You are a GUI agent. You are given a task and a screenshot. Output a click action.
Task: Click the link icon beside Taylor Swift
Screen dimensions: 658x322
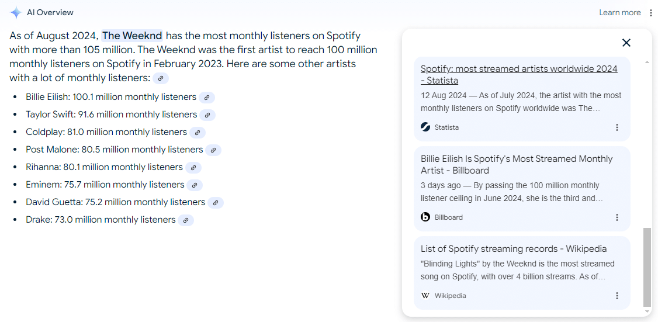click(x=207, y=115)
